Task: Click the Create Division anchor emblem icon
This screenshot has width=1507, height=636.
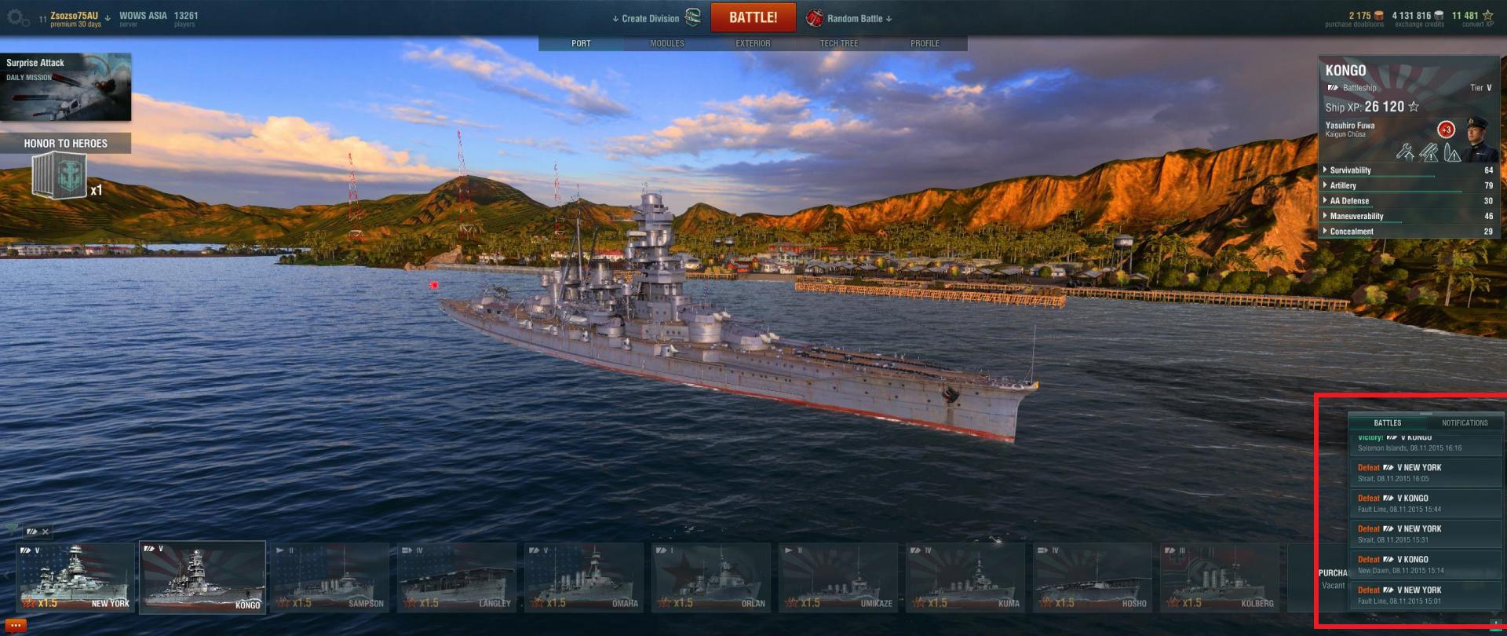Action: [692, 17]
